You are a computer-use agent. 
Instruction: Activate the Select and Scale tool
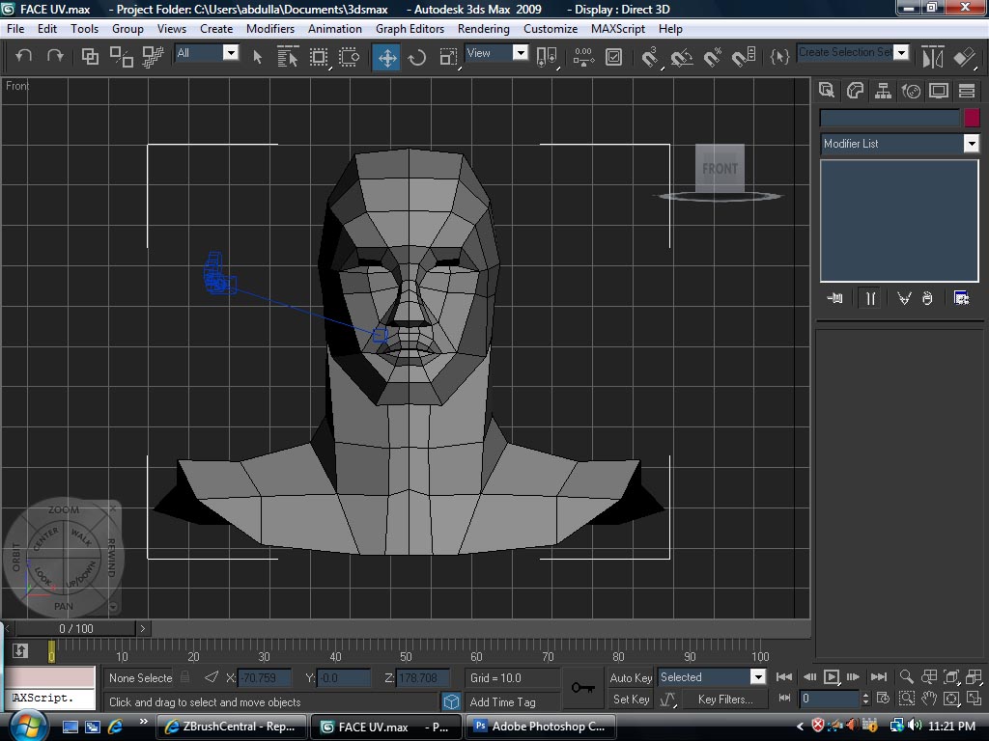coord(448,57)
